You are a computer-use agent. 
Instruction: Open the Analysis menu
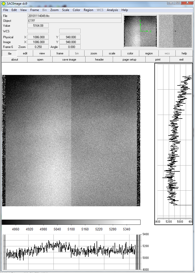(112, 10)
